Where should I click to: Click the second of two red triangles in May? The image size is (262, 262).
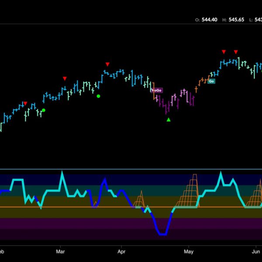pyautogui.click(x=236, y=52)
